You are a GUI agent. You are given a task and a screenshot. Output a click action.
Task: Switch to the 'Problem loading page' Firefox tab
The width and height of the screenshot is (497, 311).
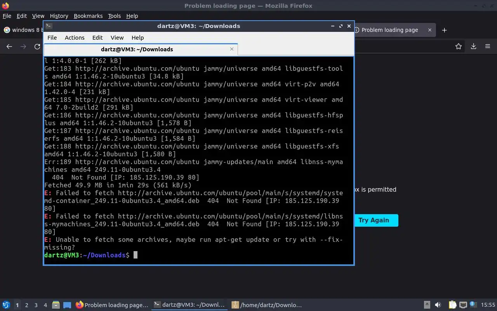[x=390, y=30]
